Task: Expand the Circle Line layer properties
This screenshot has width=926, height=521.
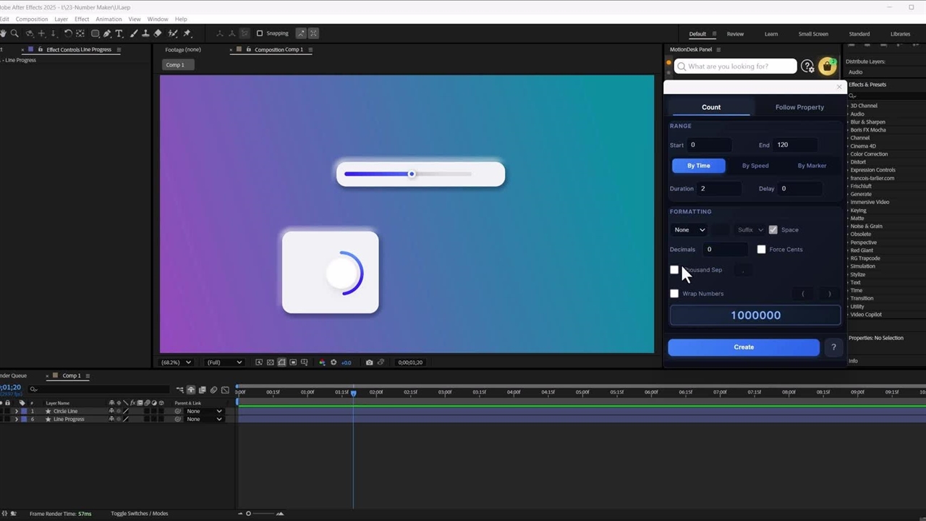Action: click(17, 411)
